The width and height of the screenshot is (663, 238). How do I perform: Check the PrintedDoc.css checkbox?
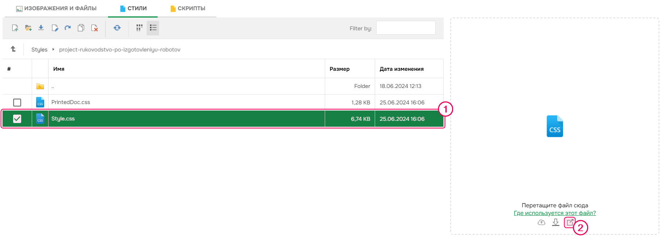17,103
